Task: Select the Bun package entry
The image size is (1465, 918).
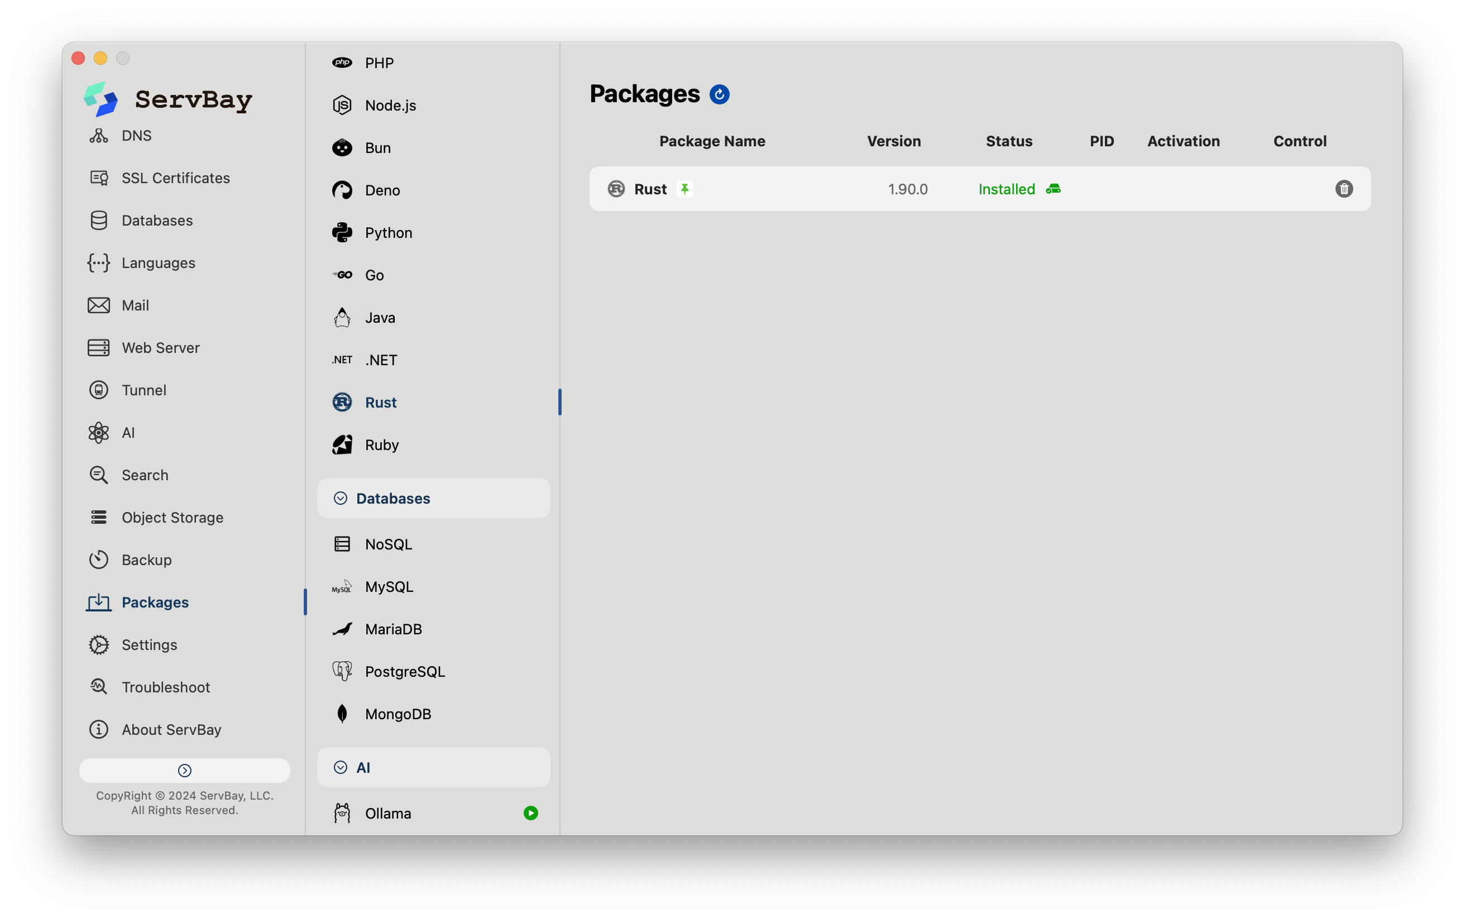Action: (377, 147)
